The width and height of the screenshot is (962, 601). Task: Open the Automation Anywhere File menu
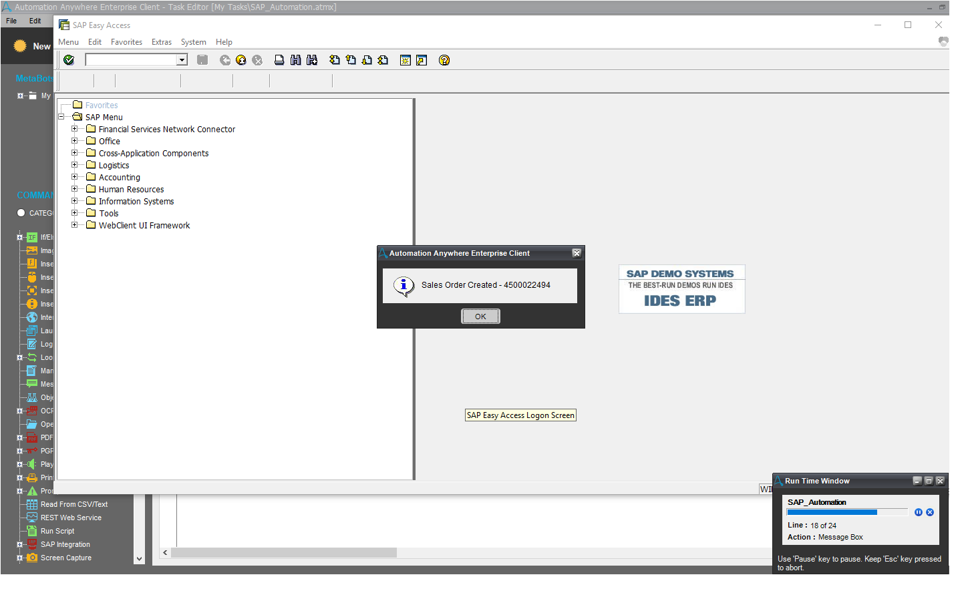tap(11, 21)
